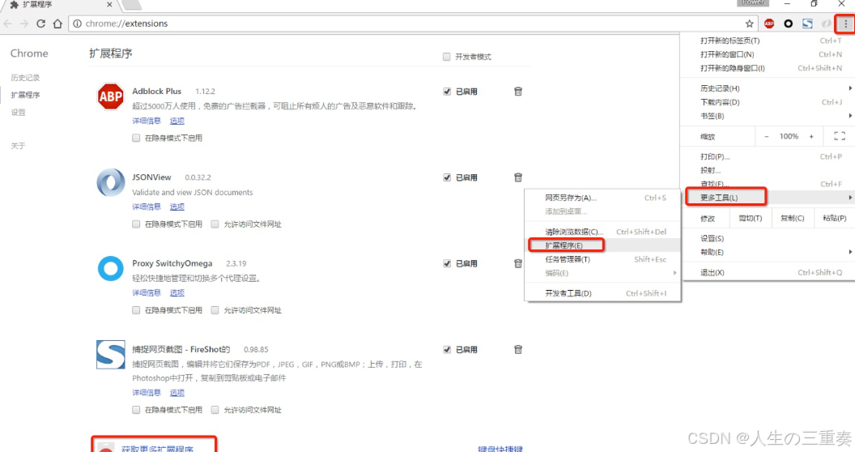Open 任务管理器(T) from the submenu
Screen dimensions: 855x452
pos(602,259)
